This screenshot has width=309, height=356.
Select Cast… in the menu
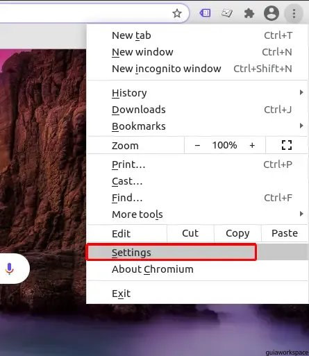(x=197, y=181)
